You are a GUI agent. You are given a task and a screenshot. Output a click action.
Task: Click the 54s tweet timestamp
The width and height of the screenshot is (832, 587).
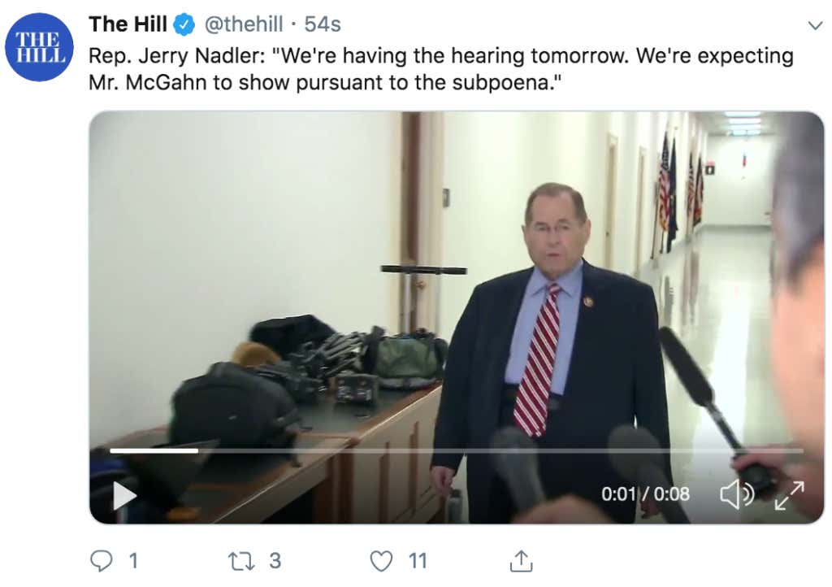tap(323, 24)
